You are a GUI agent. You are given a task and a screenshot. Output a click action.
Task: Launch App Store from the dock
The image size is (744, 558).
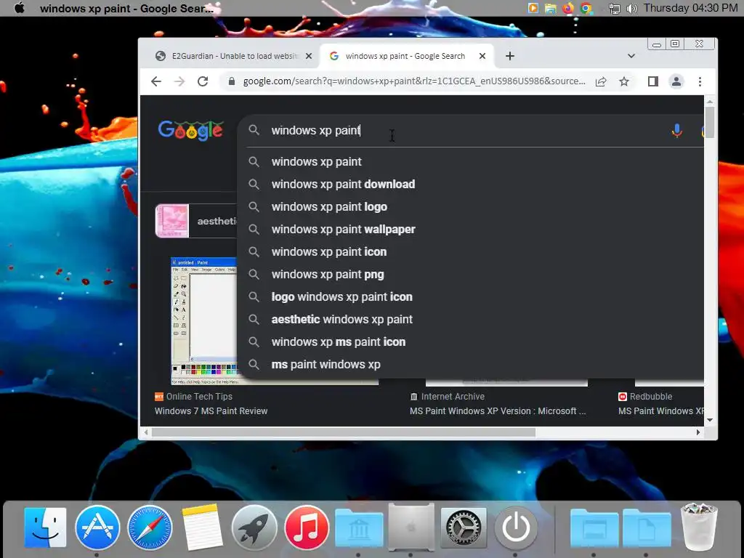click(x=97, y=527)
